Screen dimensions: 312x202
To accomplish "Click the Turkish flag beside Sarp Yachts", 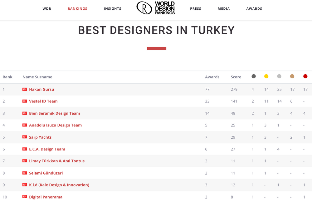I will (25, 137).
